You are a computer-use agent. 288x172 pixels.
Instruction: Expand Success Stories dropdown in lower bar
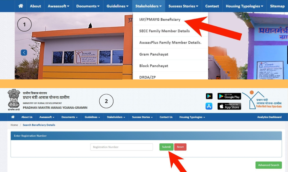point(142,117)
